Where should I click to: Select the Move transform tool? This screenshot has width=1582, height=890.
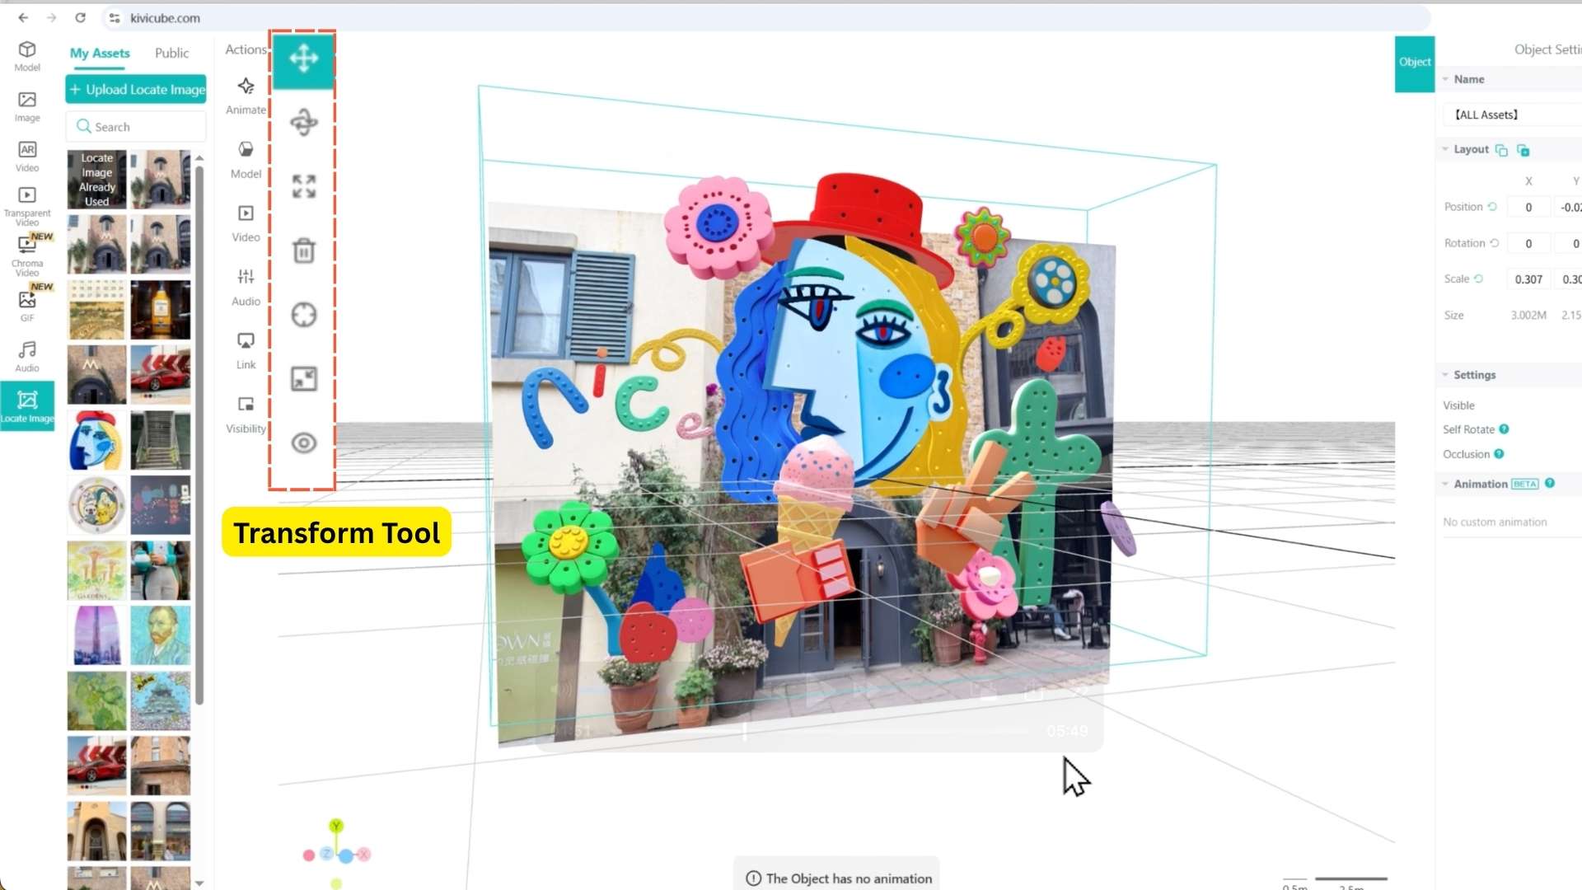point(303,59)
